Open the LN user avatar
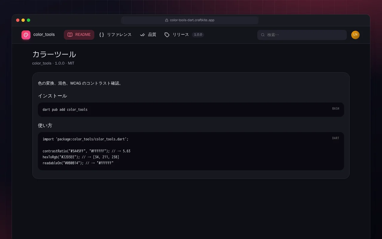 click(x=355, y=35)
